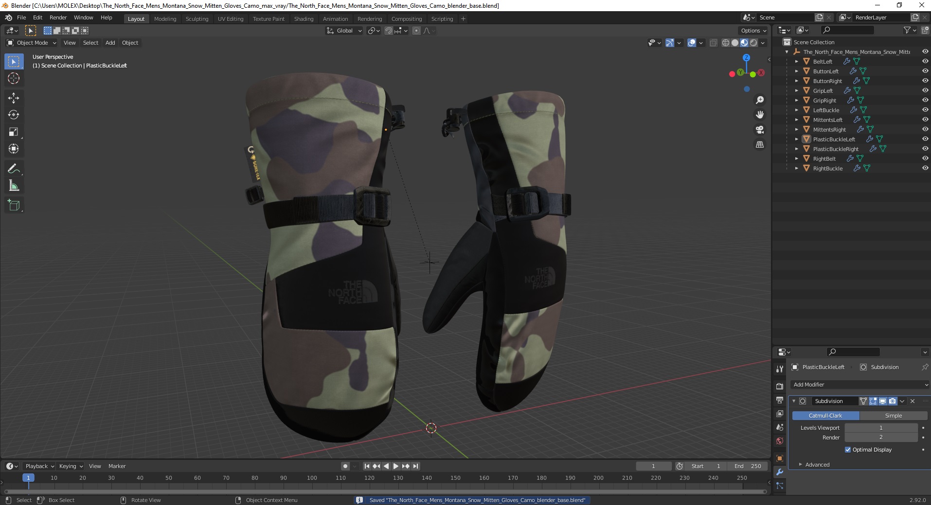
Task: Click the Marker button in timeline
Action: tap(117, 466)
